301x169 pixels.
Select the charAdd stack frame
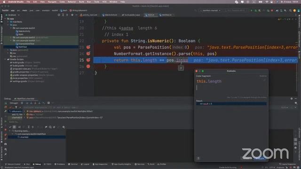(x=15, y=118)
